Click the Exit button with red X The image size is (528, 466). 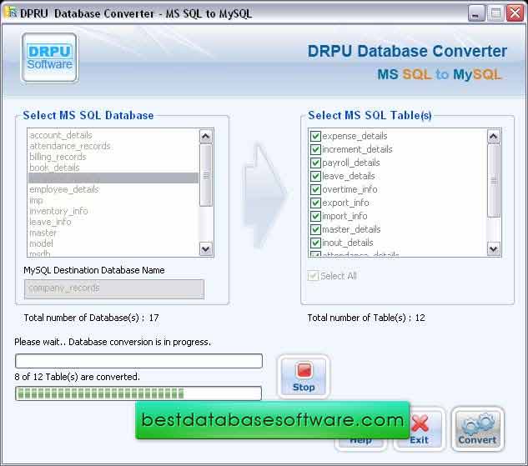[420, 429]
